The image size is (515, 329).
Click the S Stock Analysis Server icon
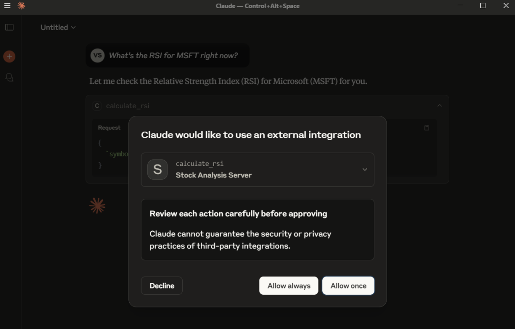point(157,169)
